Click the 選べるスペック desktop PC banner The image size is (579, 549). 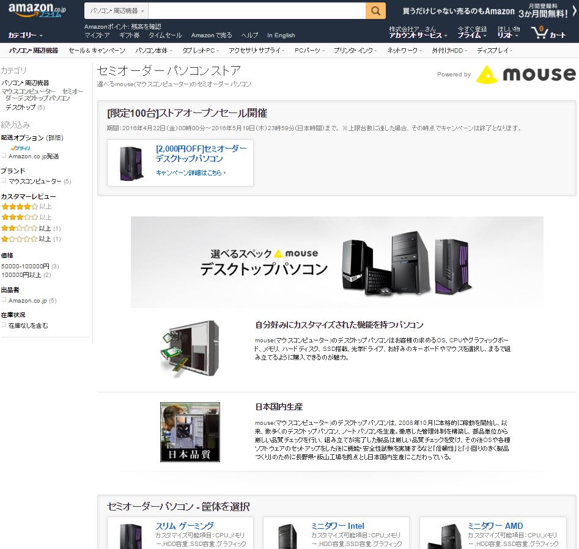337,262
